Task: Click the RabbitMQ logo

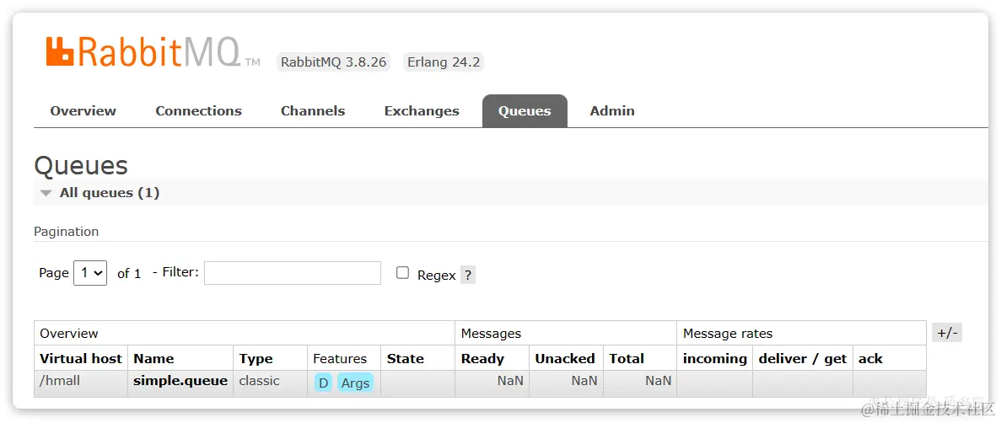Action: point(153,51)
